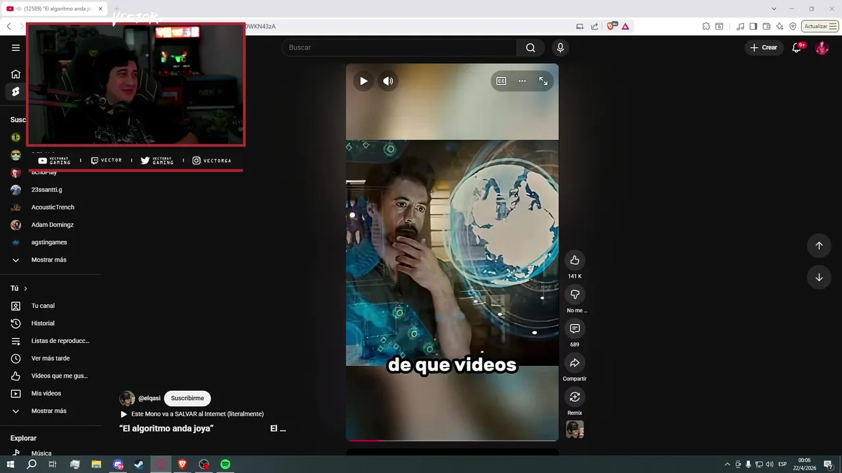Open Spotify from the taskbar

[225, 464]
